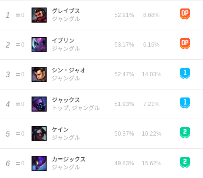Click the Kha'Zix champion portrait
Viewport: 203px width, 178px height.
click(x=39, y=163)
